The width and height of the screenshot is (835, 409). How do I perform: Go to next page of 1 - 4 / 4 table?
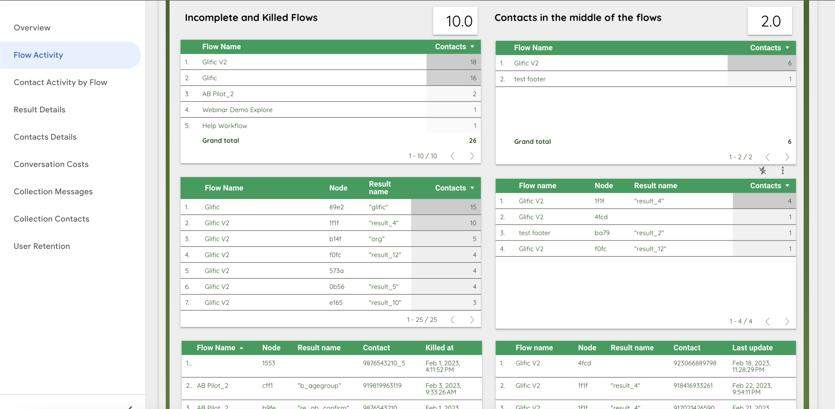(787, 321)
